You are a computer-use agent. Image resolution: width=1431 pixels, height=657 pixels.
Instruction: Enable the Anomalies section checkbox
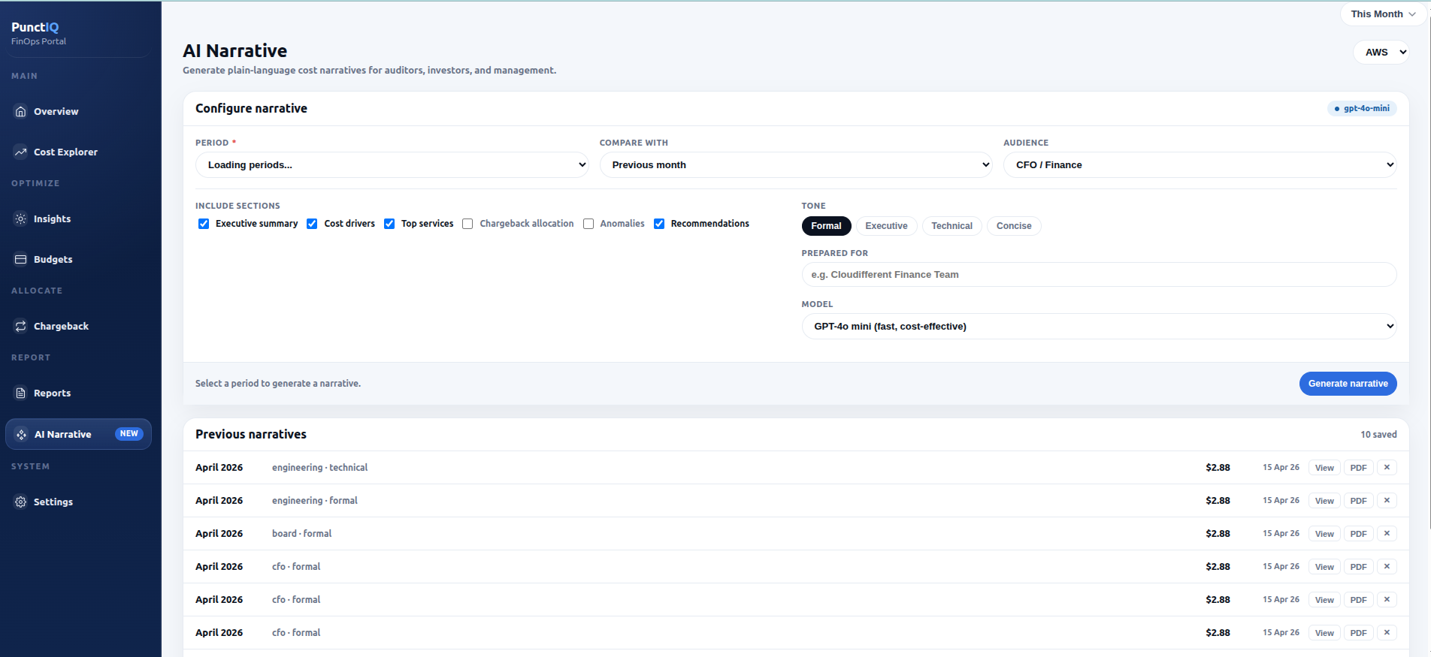pos(588,224)
